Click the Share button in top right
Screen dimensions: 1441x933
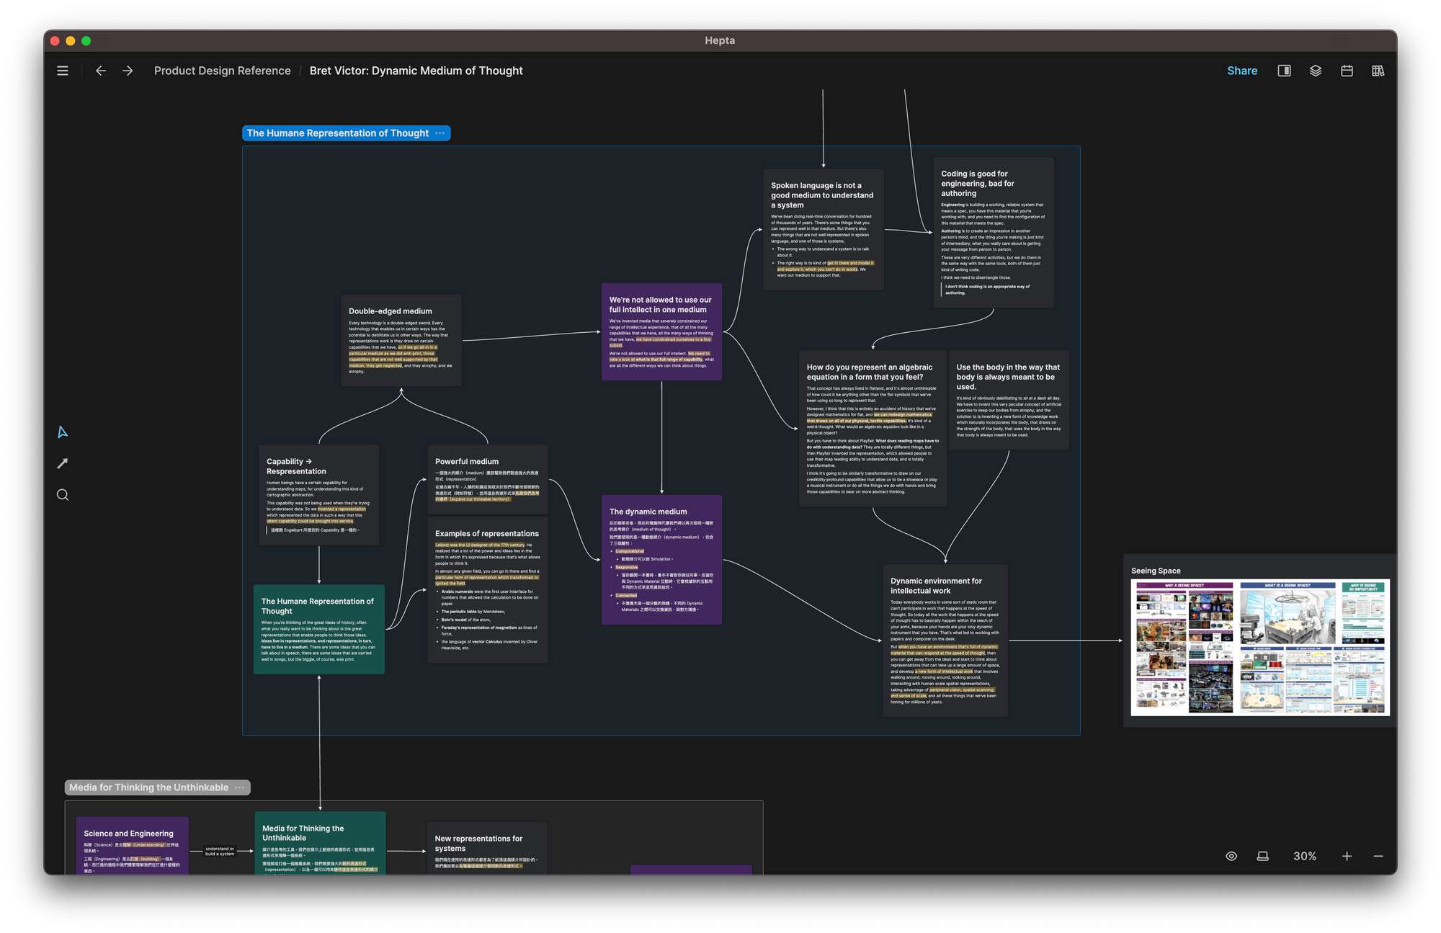tap(1242, 71)
